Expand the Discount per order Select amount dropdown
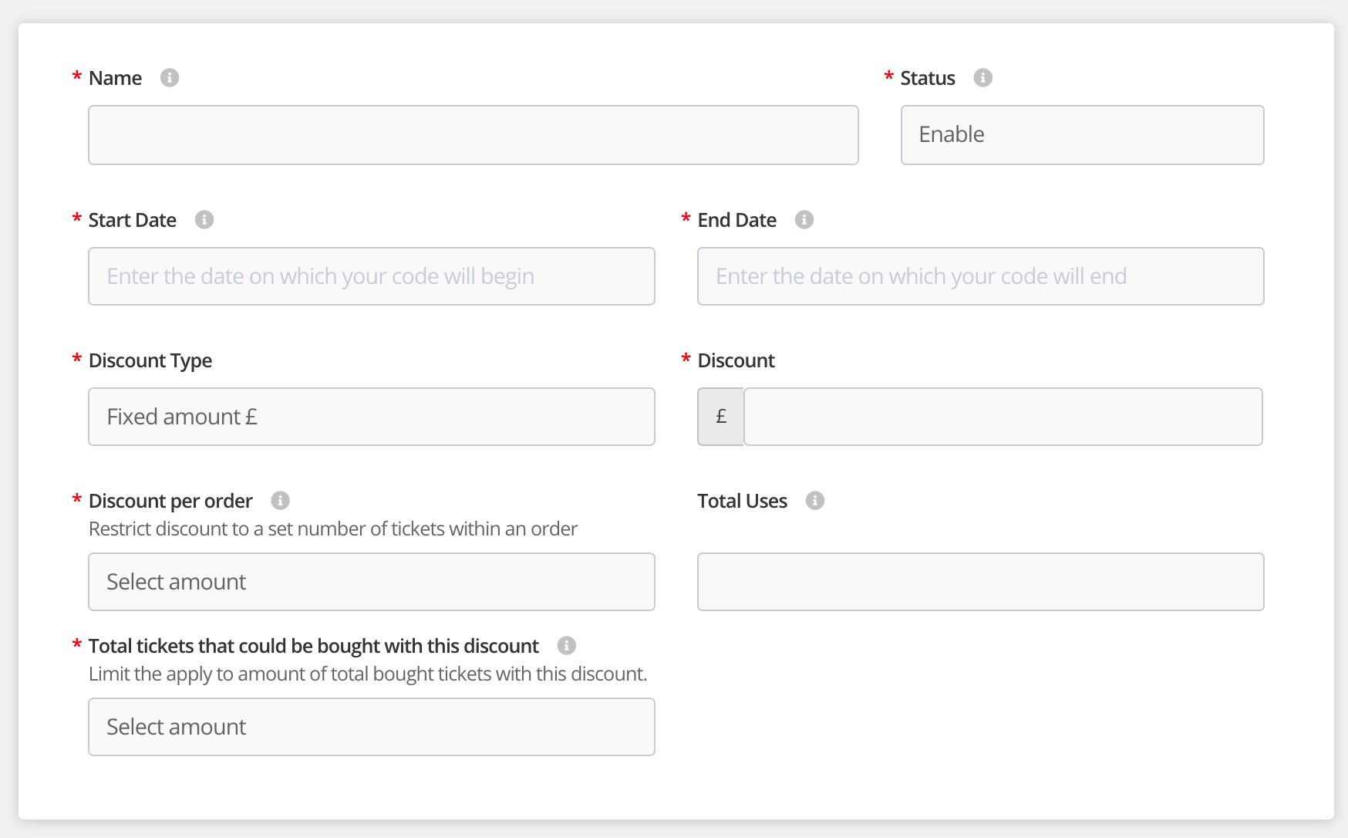Viewport: 1348px width, 838px height. click(371, 582)
